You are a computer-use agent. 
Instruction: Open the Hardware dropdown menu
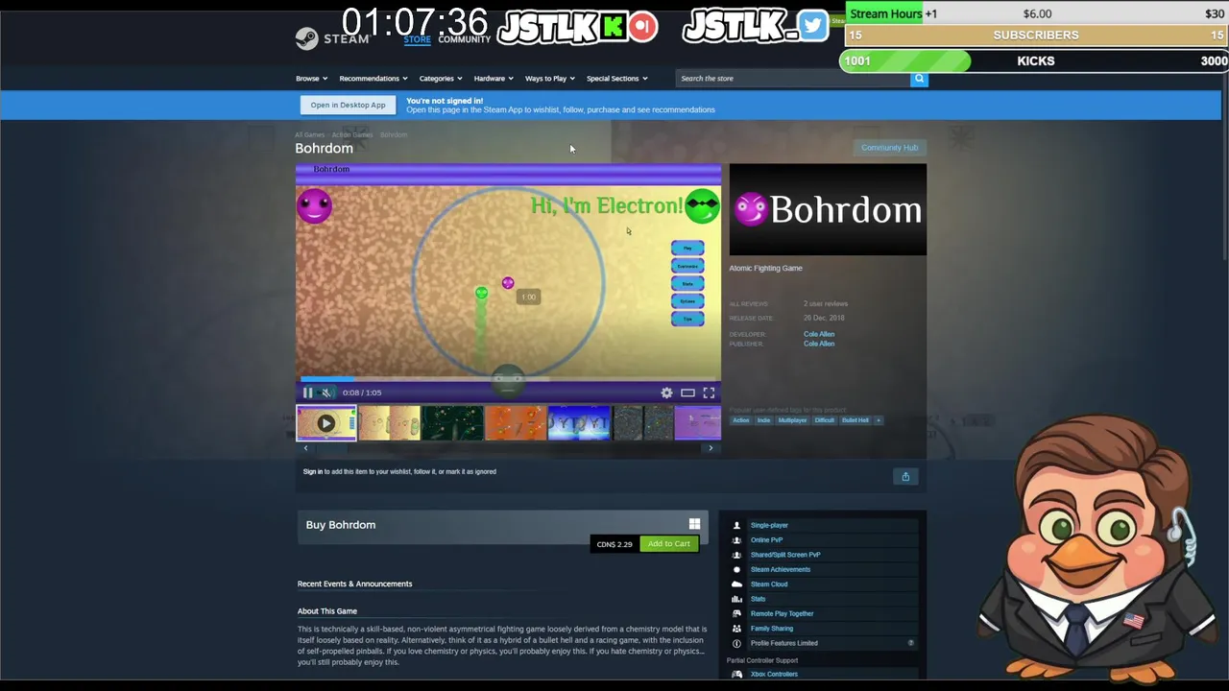[x=494, y=79]
